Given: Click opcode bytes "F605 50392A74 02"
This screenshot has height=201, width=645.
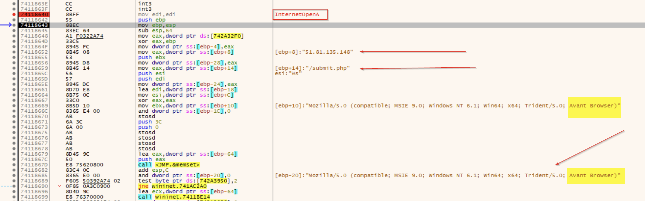Looking at the screenshot, I should [93, 181].
